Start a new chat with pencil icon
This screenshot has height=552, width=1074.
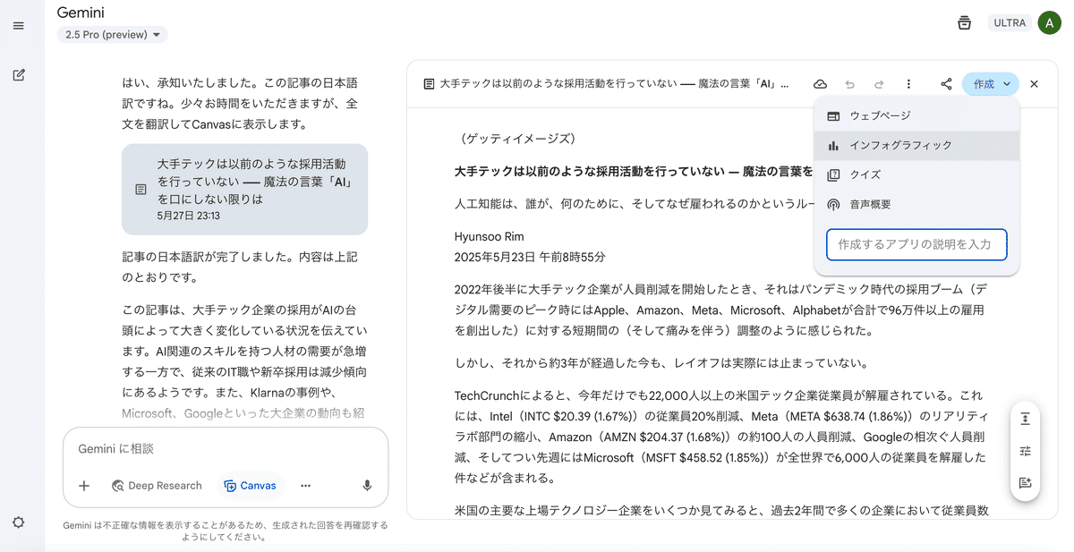point(18,75)
